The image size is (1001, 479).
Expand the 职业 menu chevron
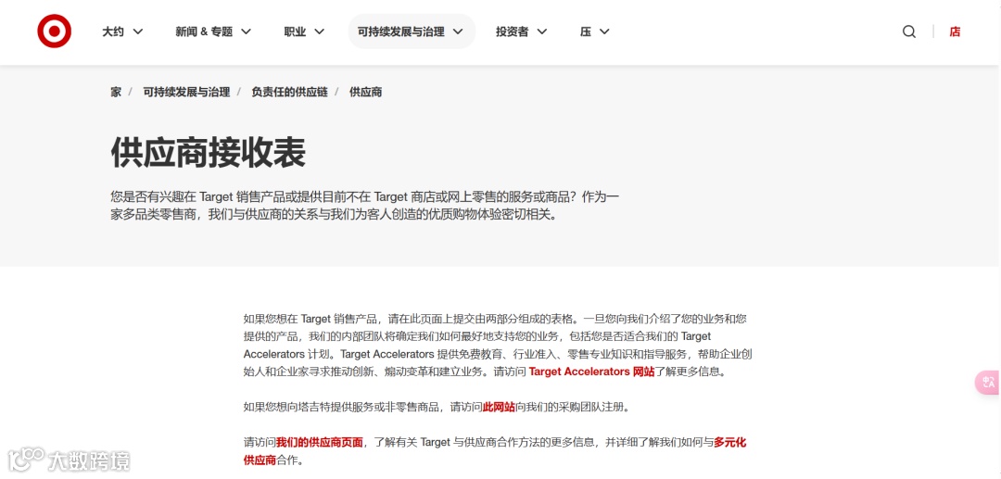[x=319, y=32]
